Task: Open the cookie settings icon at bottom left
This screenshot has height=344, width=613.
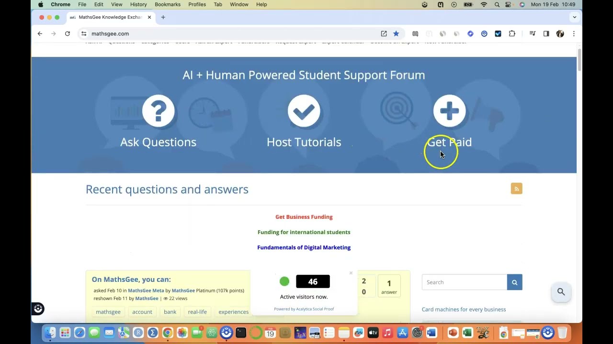Action: click(38, 309)
